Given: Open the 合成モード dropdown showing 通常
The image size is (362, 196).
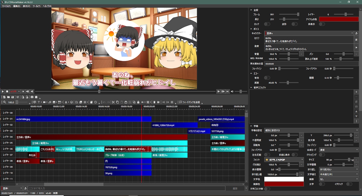Looking at the screenshot, I should coord(339,150).
